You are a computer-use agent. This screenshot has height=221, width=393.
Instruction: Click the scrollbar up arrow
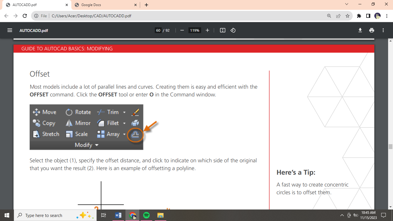coord(390,41)
